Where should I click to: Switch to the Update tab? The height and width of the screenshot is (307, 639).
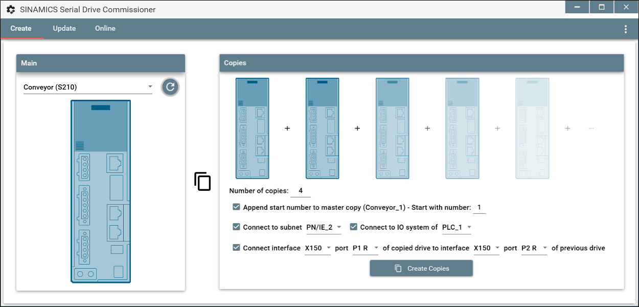[x=64, y=29]
